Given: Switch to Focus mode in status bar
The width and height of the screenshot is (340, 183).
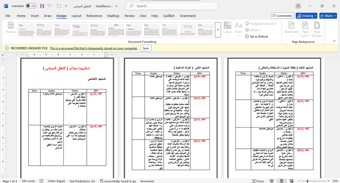Looking at the screenshot, I should (258, 181).
